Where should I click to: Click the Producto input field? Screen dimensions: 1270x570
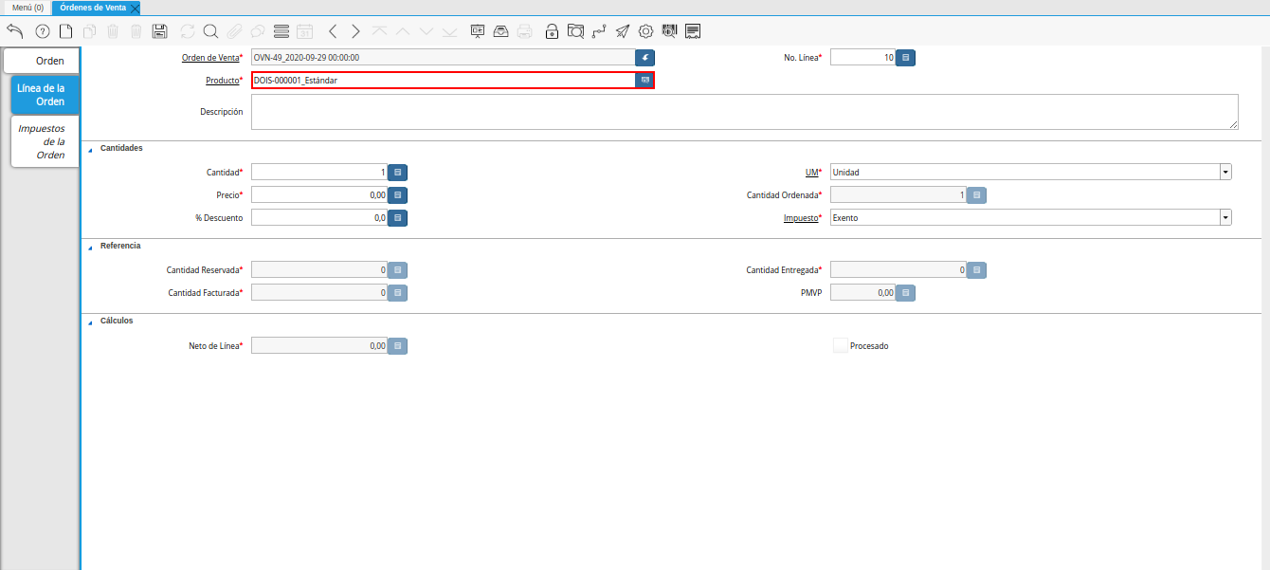443,81
